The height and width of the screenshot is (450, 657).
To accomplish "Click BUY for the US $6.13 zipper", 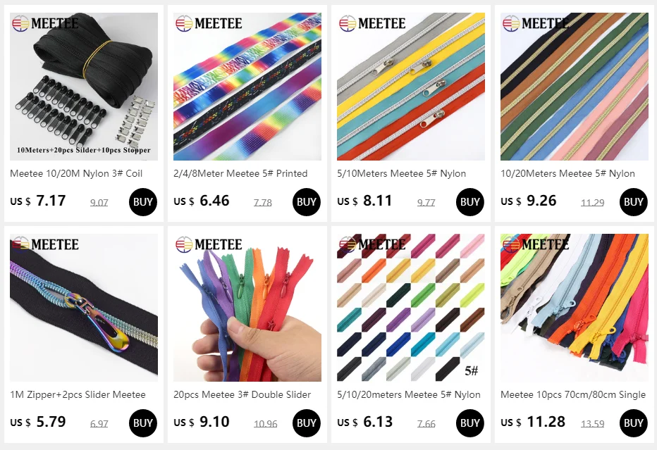I will (469, 423).
